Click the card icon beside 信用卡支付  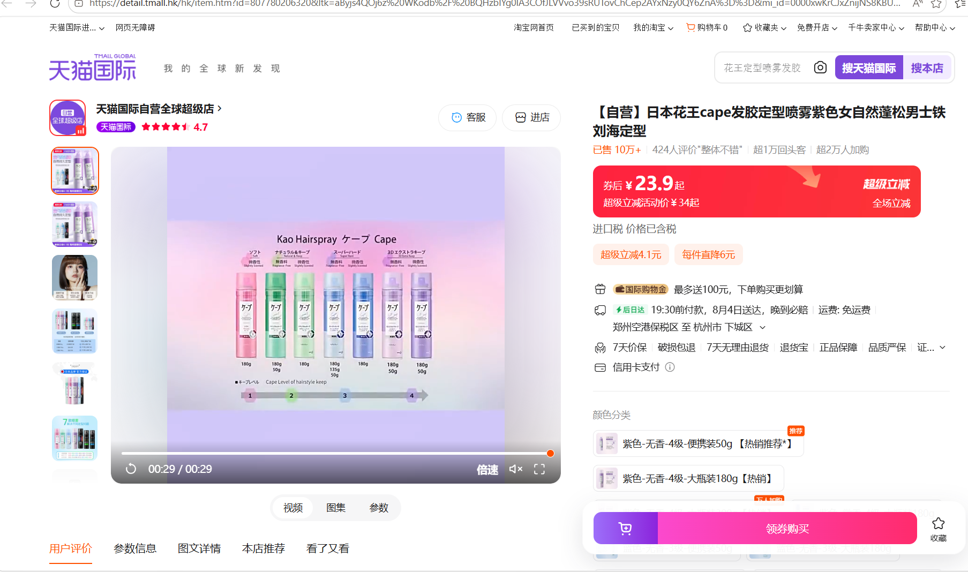click(x=600, y=367)
